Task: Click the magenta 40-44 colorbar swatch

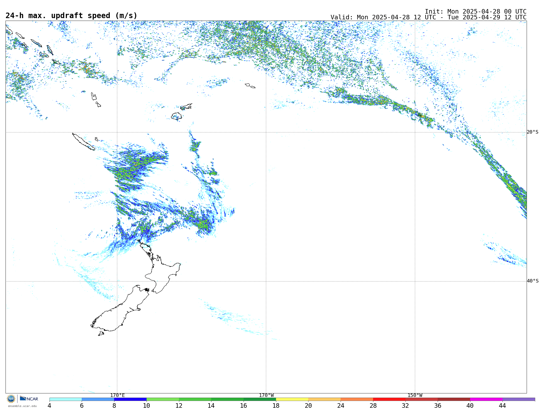Action: click(x=486, y=399)
